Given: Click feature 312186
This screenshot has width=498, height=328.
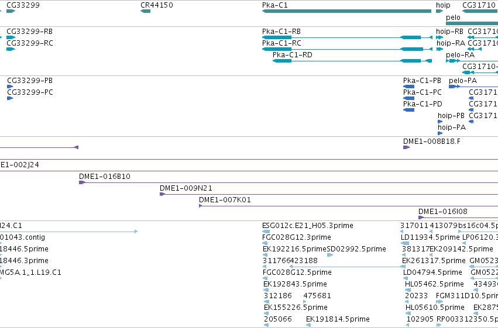Looking at the screenshot, I should coord(266,302).
